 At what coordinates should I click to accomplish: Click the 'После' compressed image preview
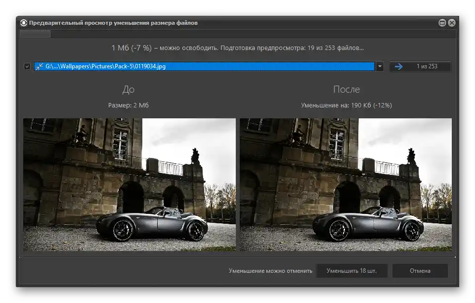(x=345, y=185)
